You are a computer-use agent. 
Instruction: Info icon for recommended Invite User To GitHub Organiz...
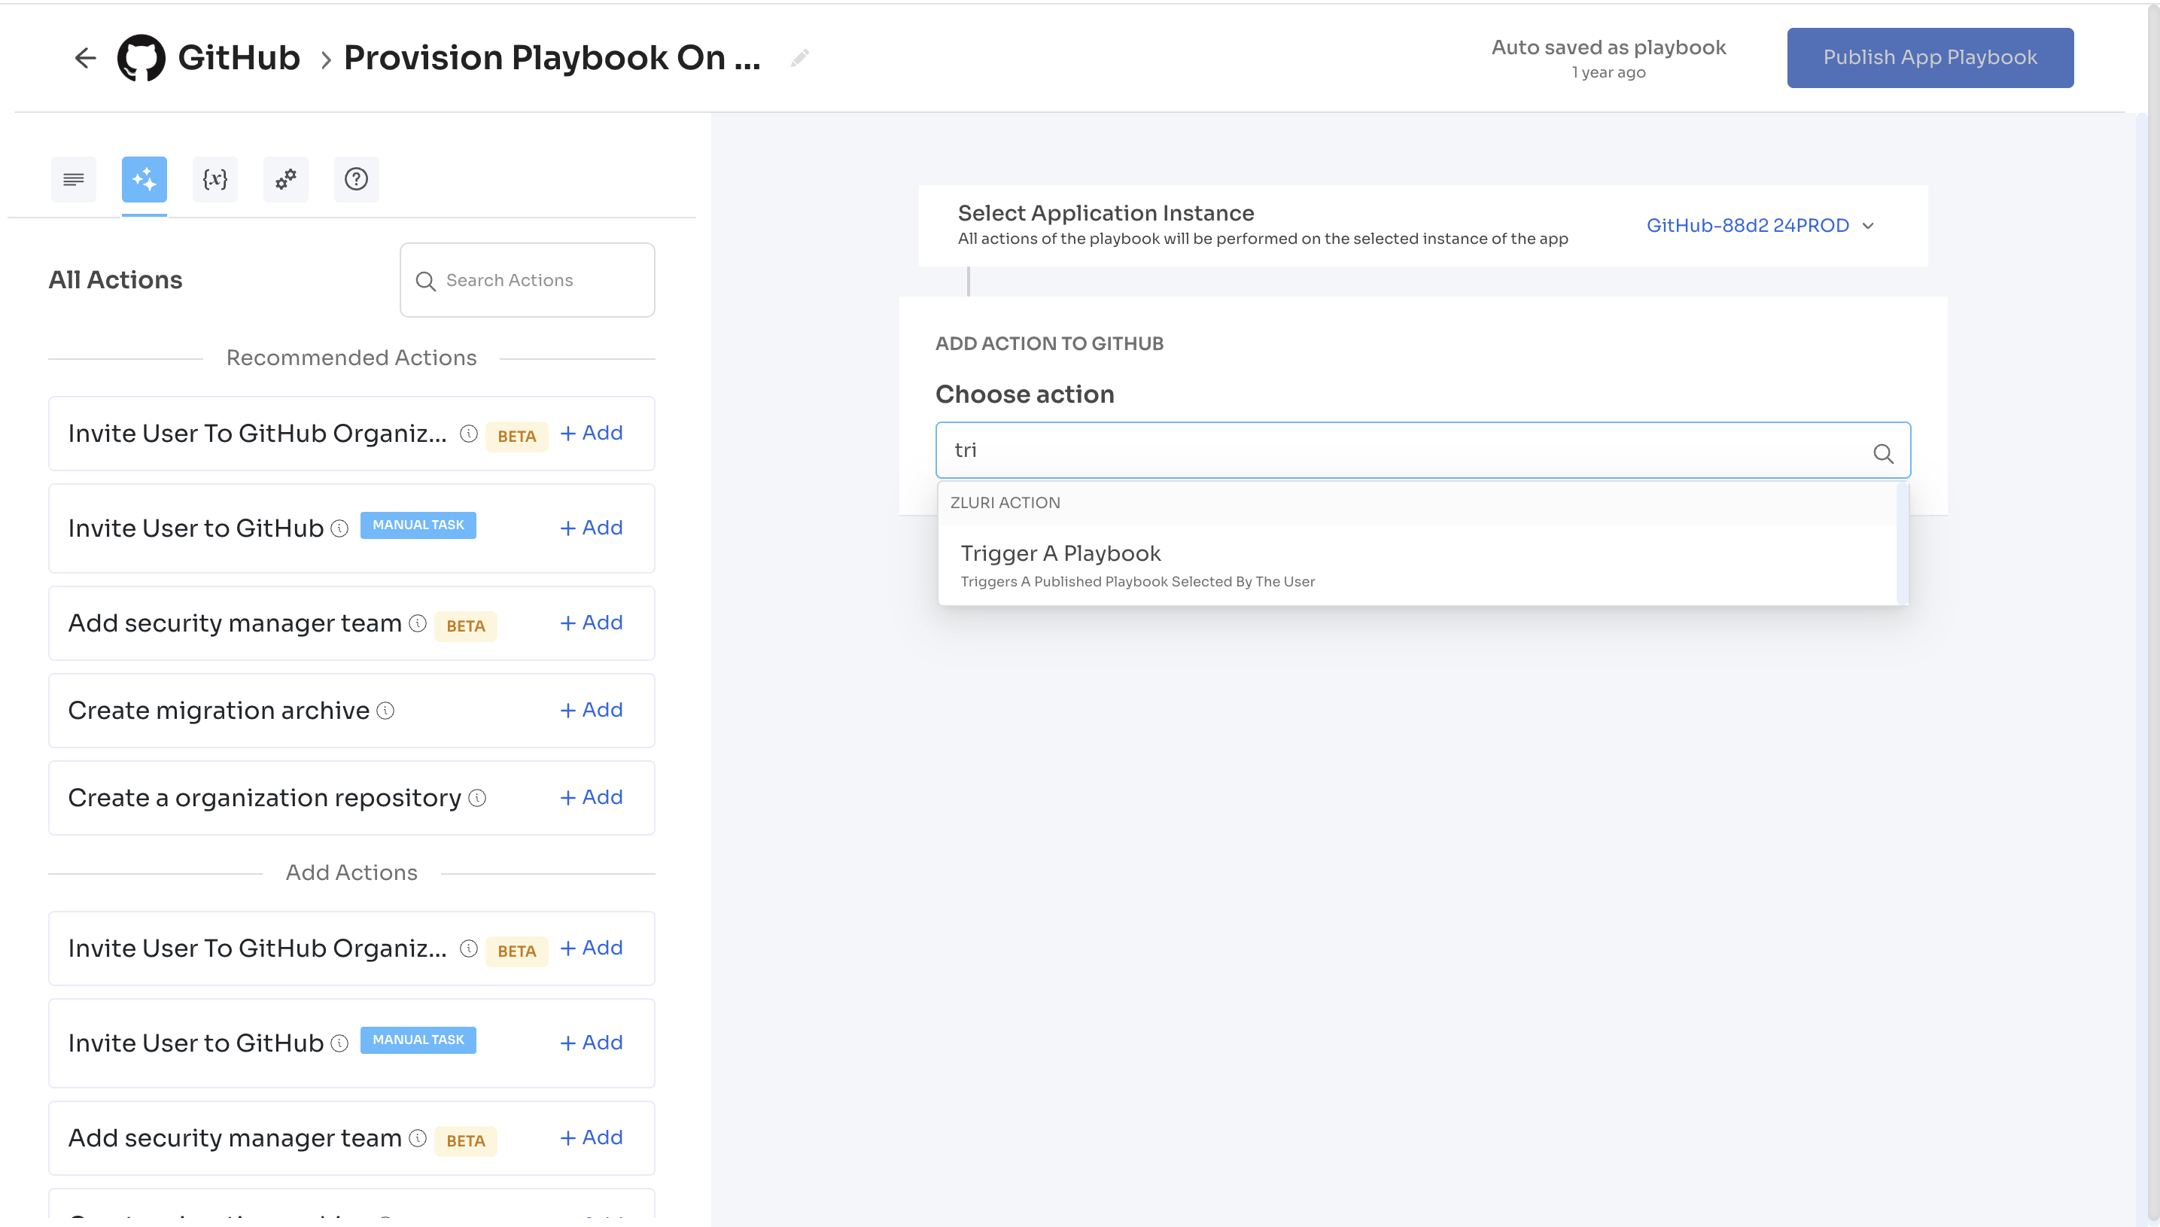pos(468,433)
